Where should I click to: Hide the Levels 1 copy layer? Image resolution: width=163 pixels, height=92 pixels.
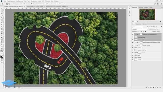[133, 45]
